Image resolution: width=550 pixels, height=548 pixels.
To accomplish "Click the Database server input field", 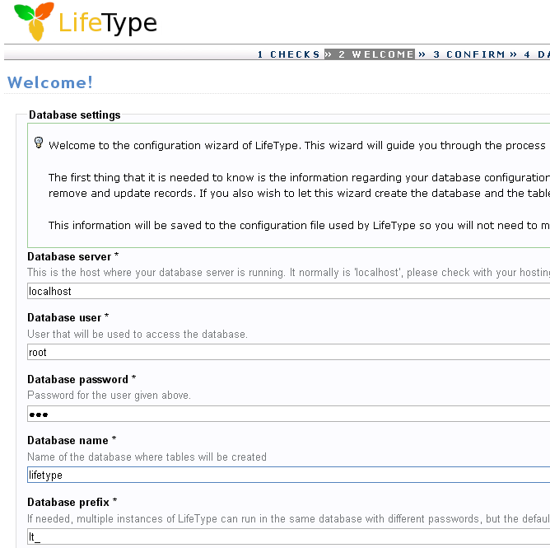I will (288, 292).
